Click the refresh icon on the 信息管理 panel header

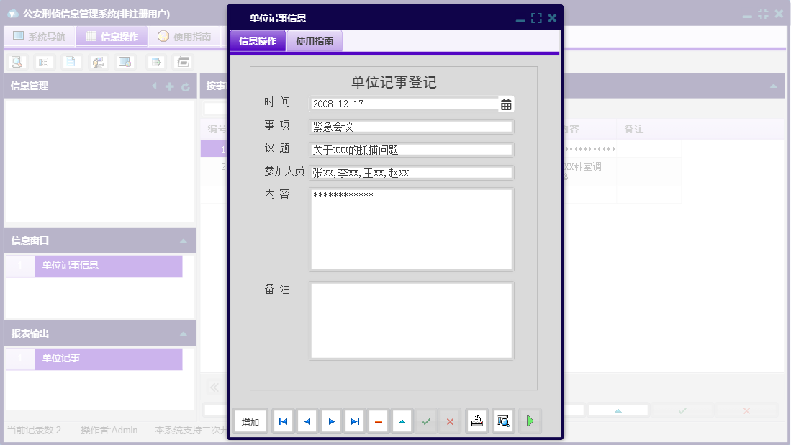tap(187, 86)
